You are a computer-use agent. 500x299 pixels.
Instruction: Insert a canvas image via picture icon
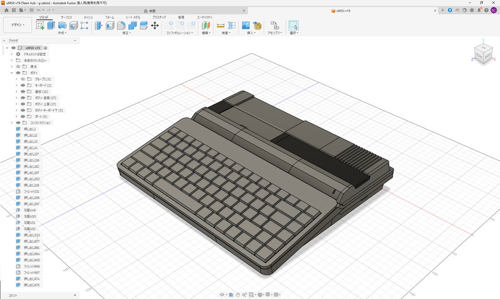click(x=246, y=25)
